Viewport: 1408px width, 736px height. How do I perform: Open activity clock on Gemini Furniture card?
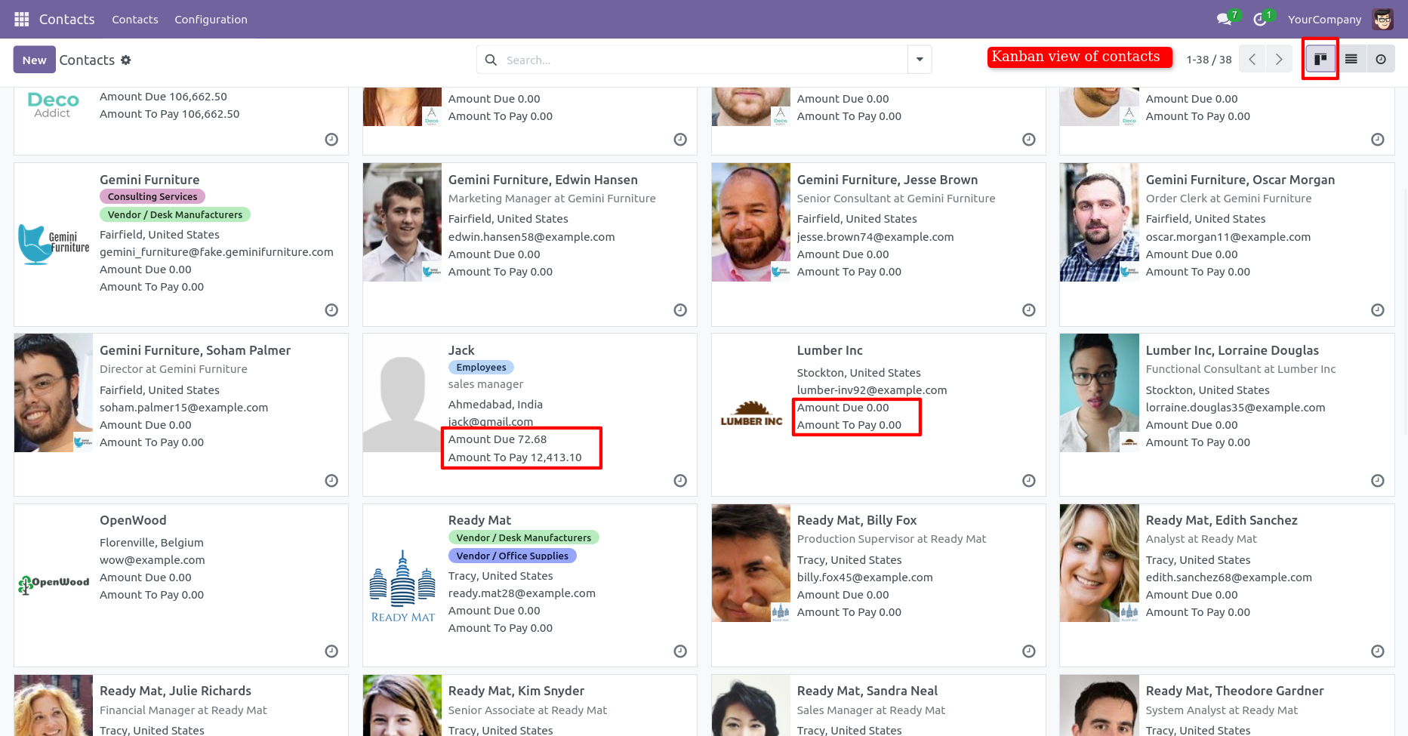pyautogui.click(x=331, y=310)
